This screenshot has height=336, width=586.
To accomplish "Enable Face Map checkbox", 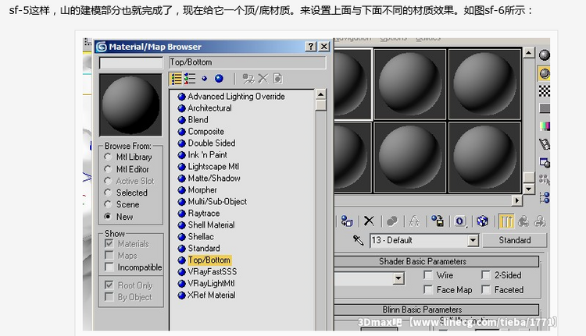I will tap(428, 289).
